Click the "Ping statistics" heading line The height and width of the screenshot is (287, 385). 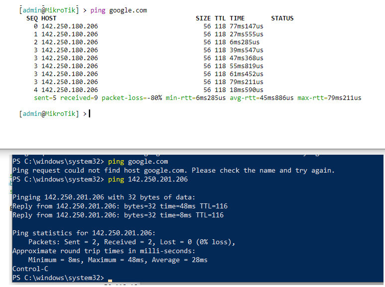click(x=84, y=233)
